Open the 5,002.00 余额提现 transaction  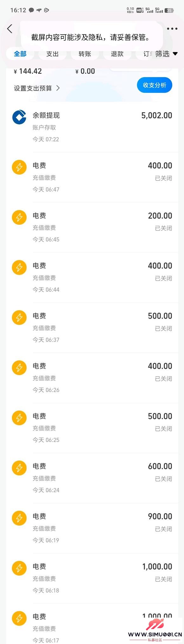92,127
